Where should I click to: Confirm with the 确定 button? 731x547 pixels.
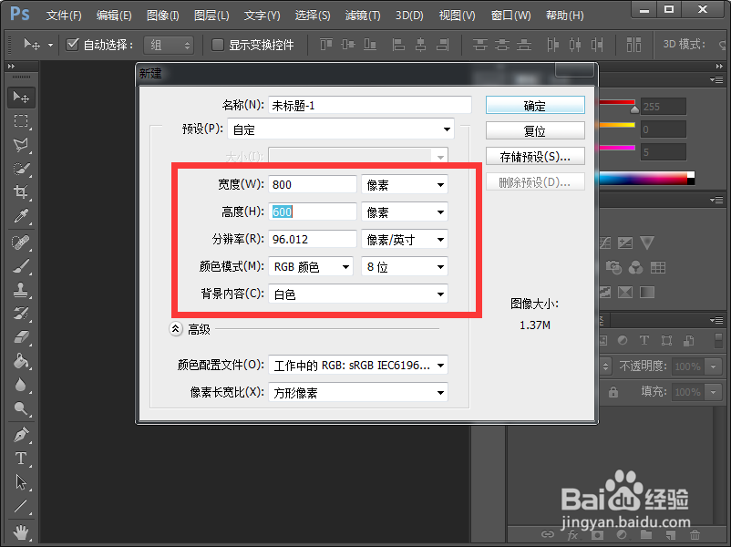(534, 104)
